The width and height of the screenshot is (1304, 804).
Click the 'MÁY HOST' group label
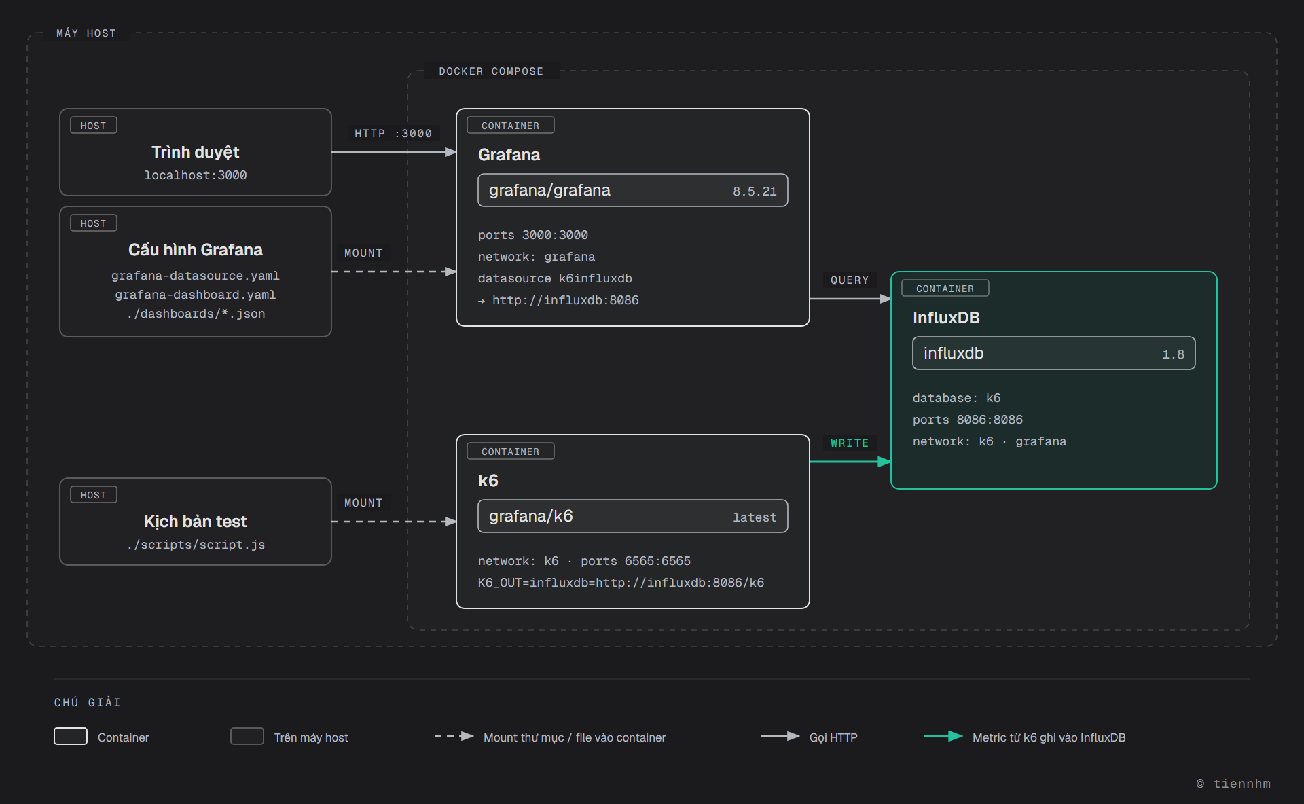[x=86, y=33]
